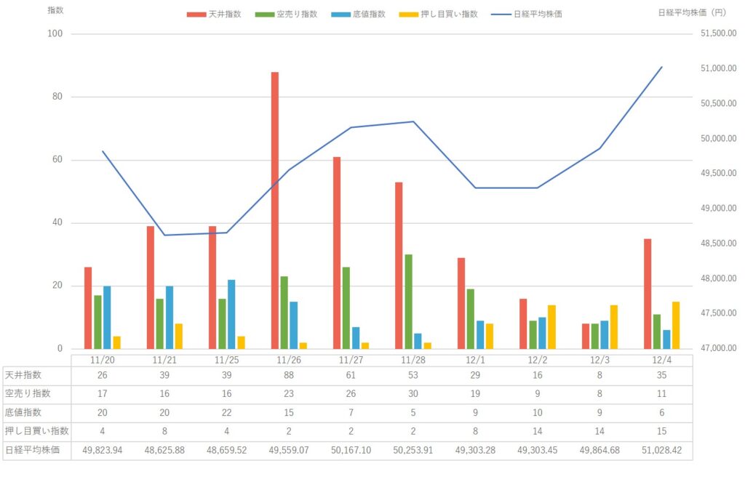
Task: Click the blue 底値指数 legend marker
Action: pos(340,14)
